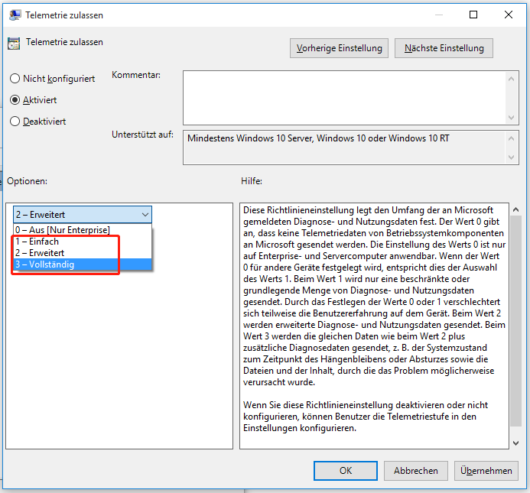The width and height of the screenshot is (530, 493).
Task: Go to Nächste Einstellung
Action: pyautogui.click(x=444, y=48)
